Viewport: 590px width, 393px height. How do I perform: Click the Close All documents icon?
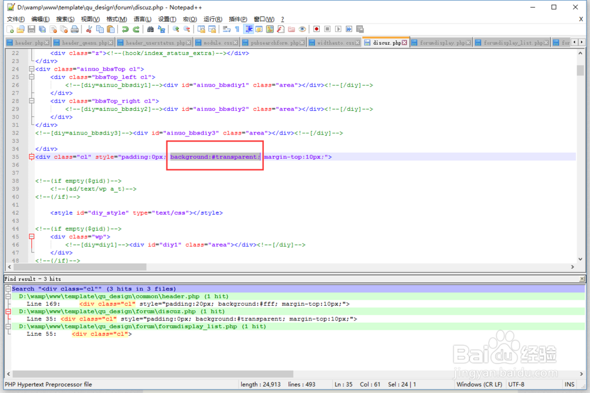[64, 30]
